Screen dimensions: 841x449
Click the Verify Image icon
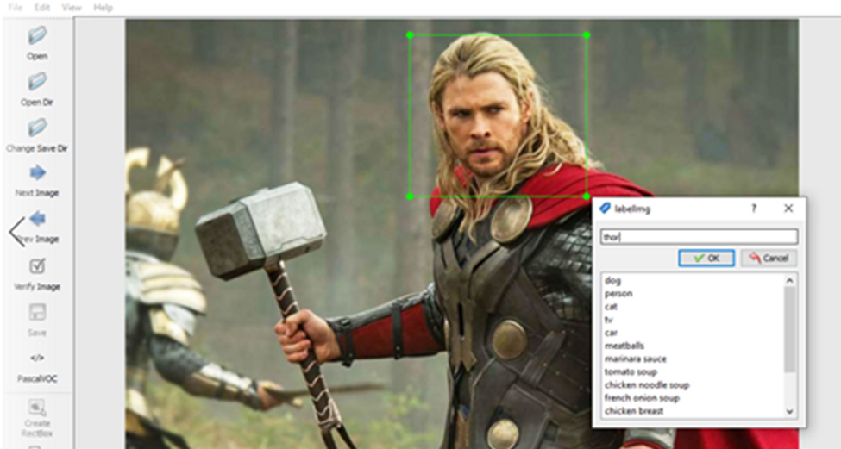coord(37,265)
